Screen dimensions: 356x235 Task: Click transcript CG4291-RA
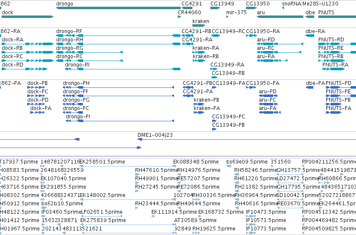pyautogui.click(x=187, y=44)
